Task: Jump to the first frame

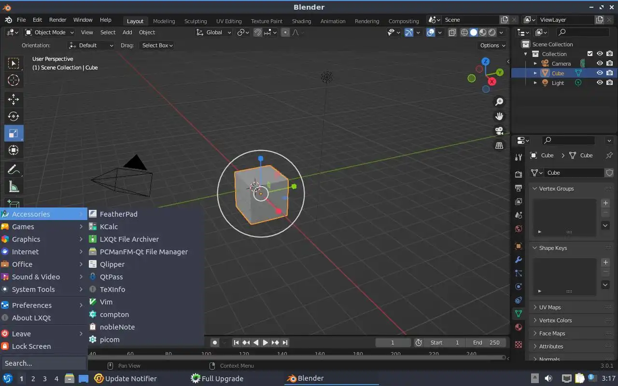Action: pyautogui.click(x=236, y=343)
